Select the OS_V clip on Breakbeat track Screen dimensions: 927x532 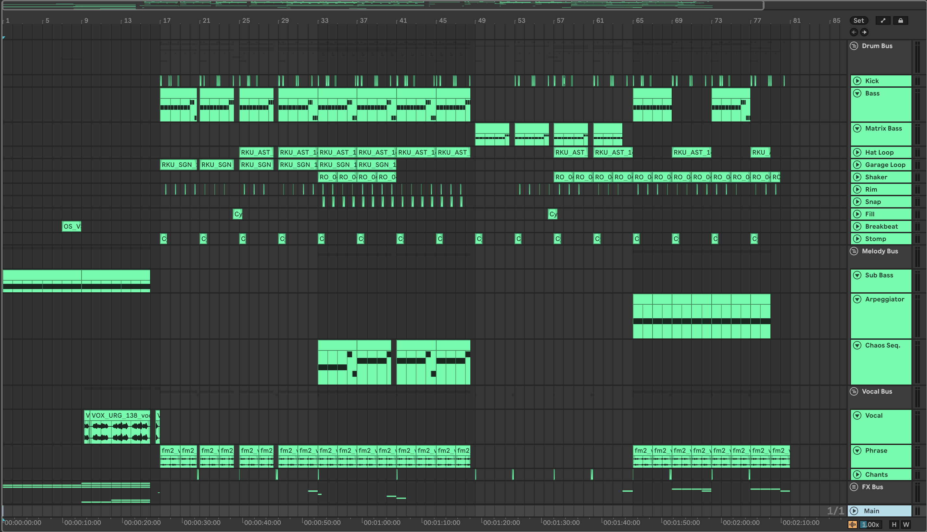pos(71,226)
